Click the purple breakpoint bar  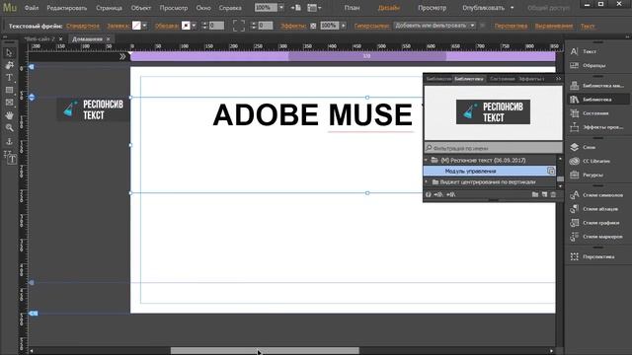click(x=343, y=56)
